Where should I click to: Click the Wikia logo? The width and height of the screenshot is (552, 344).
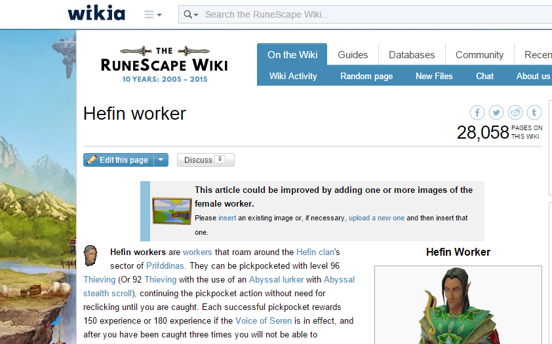(x=96, y=14)
